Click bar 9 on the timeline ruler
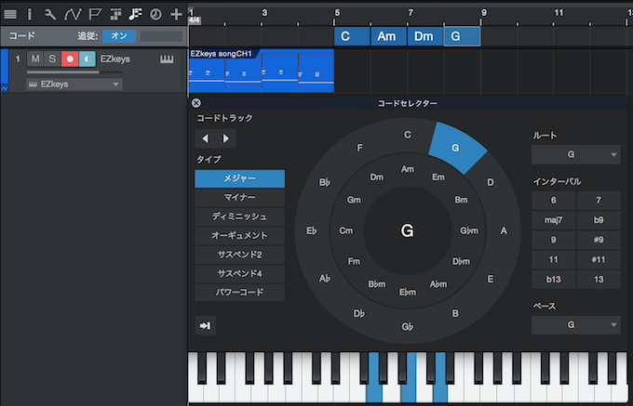This screenshot has height=406, width=633. [x=484, y=13]
